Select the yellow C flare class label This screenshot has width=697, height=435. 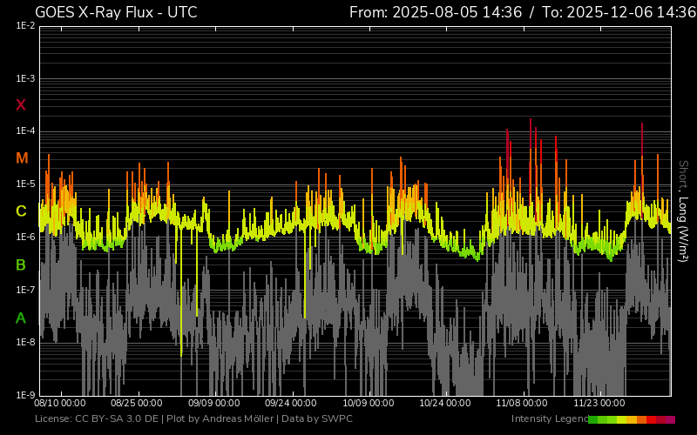tap(21, 211)
